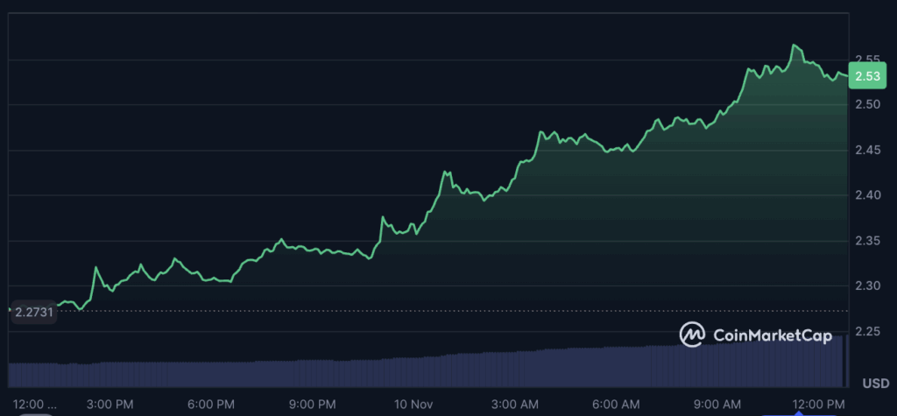897x416 pixels.
Task: Click the opening price label 2.2731
Action: click(x=34, y=313)
